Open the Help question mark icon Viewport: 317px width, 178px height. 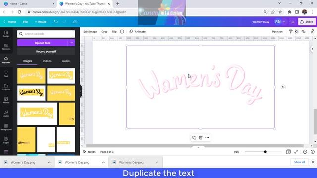click(x=313, y=152)
